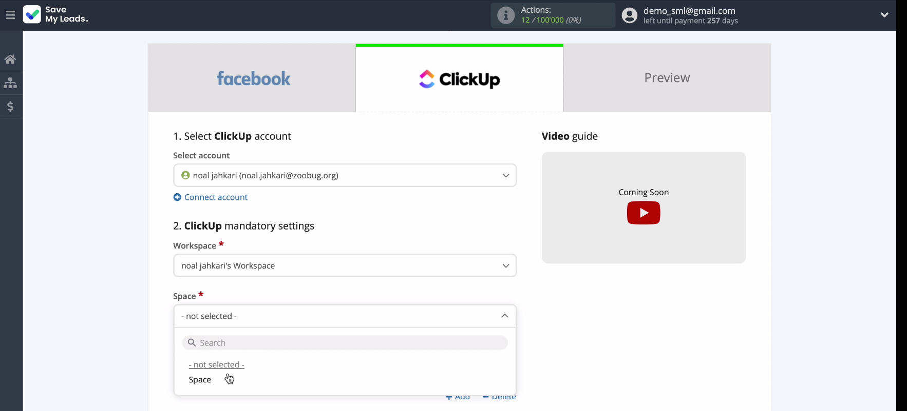Open the connections sitemap sidebar icon
The width and height of the screenshot is (907, 411).
(10, 83)
